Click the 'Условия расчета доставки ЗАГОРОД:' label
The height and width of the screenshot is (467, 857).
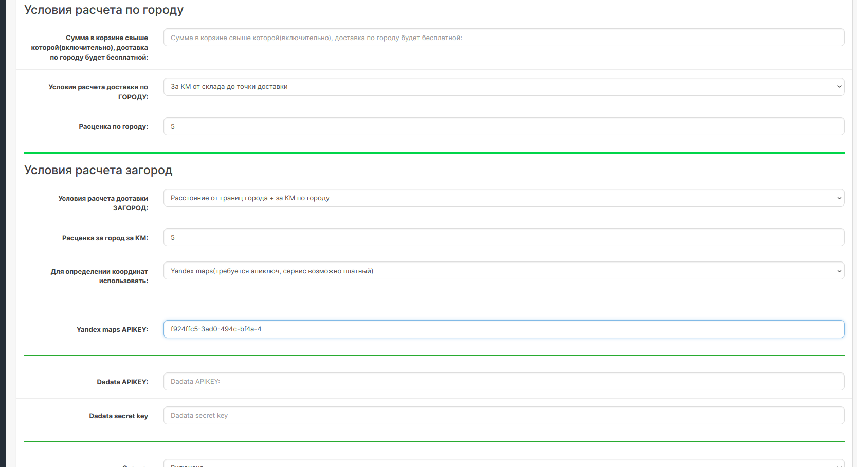point(103,203)
